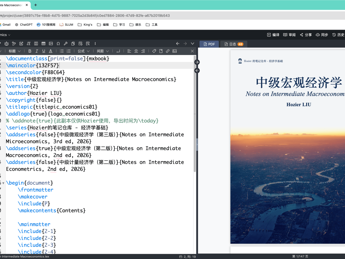
Task: Switch to the PDF preview tab
Action: click(209, 44)
